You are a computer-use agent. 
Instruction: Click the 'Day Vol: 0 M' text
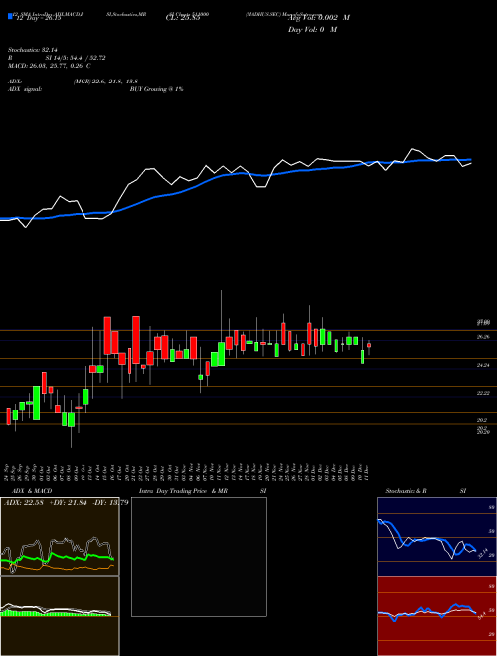tap(312, 30)
